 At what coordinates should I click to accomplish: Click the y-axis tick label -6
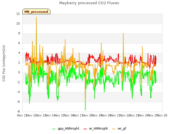18,102
